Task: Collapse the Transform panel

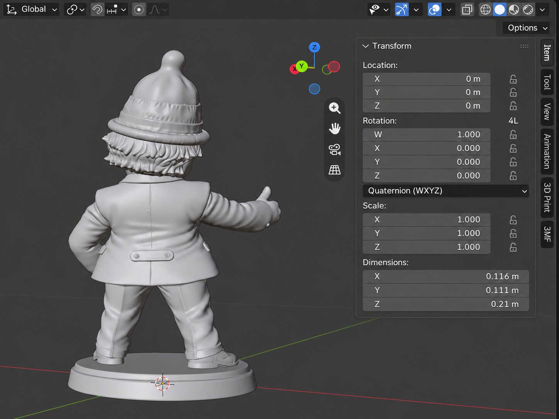Action: tap(366, 46)
